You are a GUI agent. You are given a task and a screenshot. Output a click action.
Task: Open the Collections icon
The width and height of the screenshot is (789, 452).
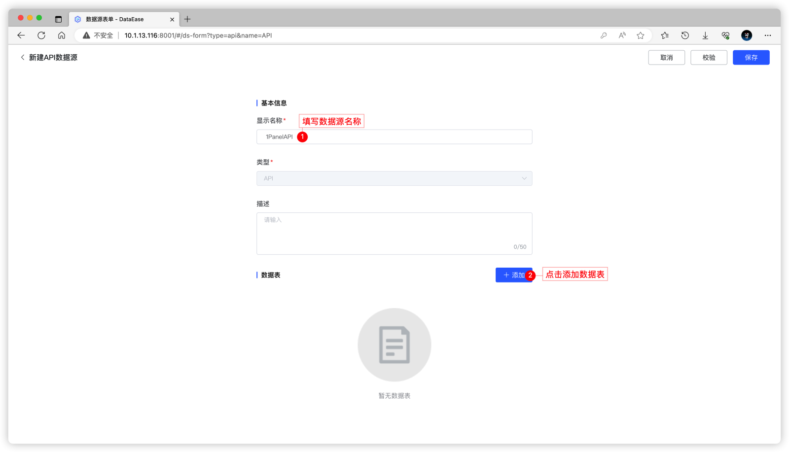(665, 35)
